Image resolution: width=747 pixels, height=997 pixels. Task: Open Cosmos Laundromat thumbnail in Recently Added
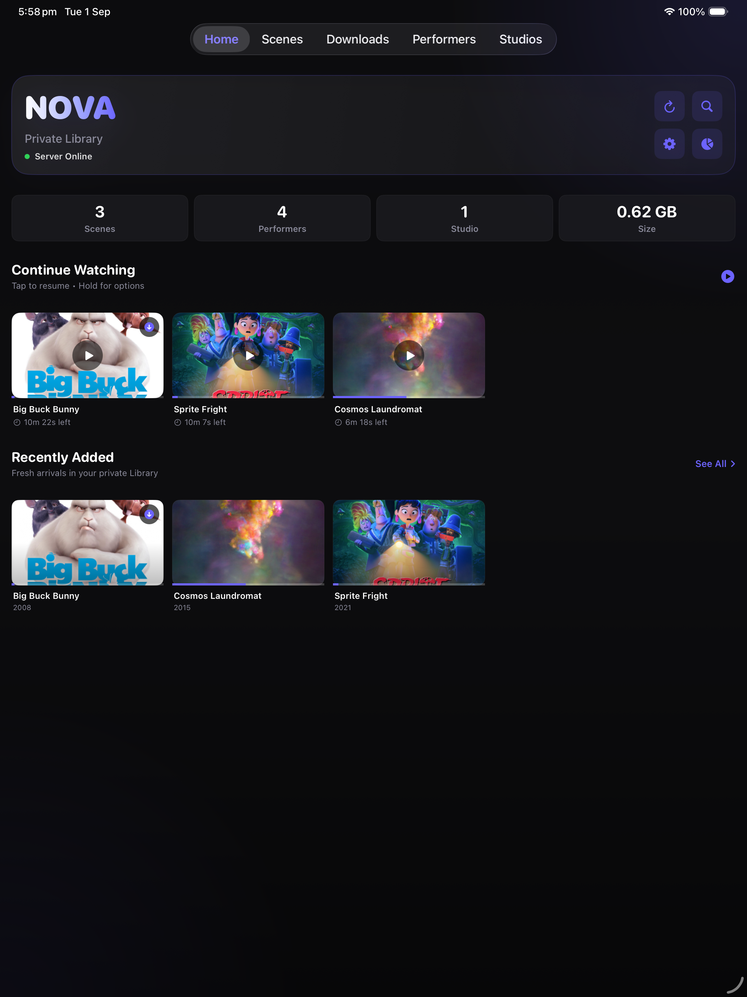click(x=248, y=542)
